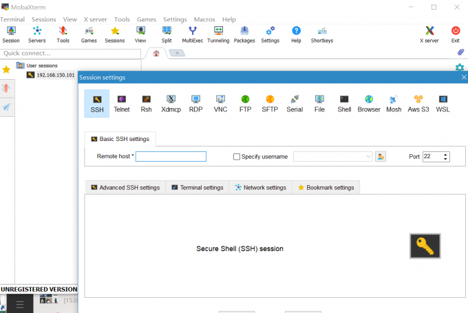Open the user credentials manager icon
468x313 pixels.
(381, 157)
